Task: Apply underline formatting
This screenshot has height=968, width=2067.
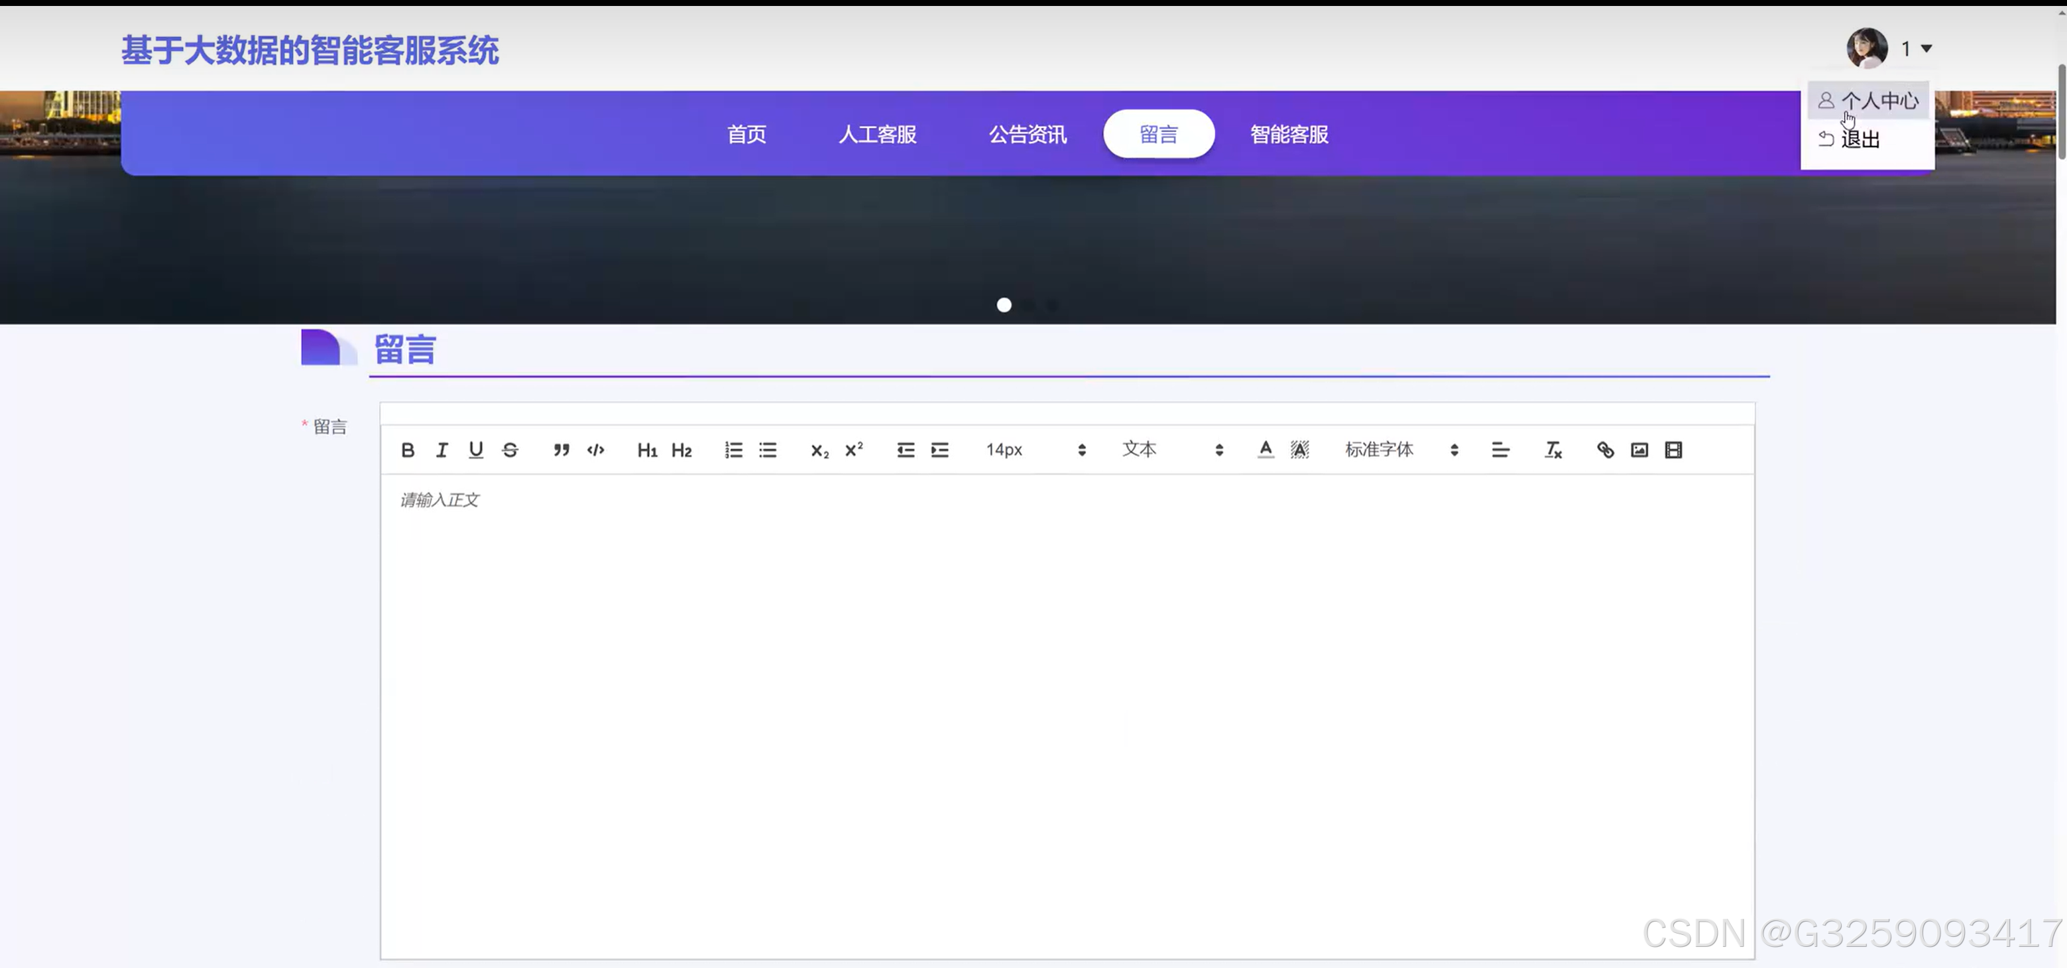Action: tap(476, 450)
